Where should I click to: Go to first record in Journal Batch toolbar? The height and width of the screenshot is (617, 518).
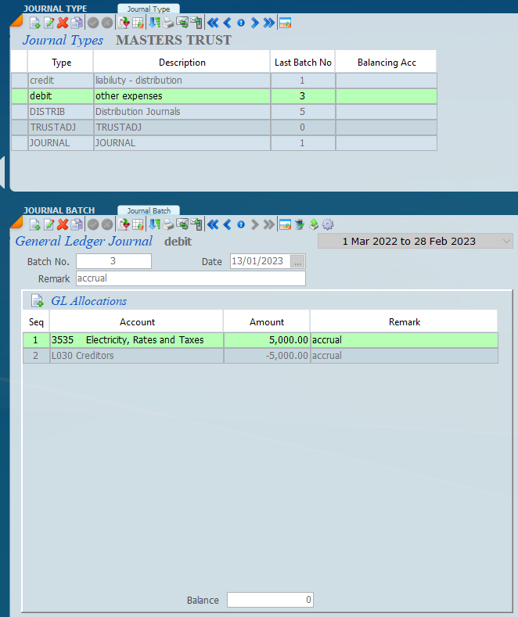click(213, 224)
